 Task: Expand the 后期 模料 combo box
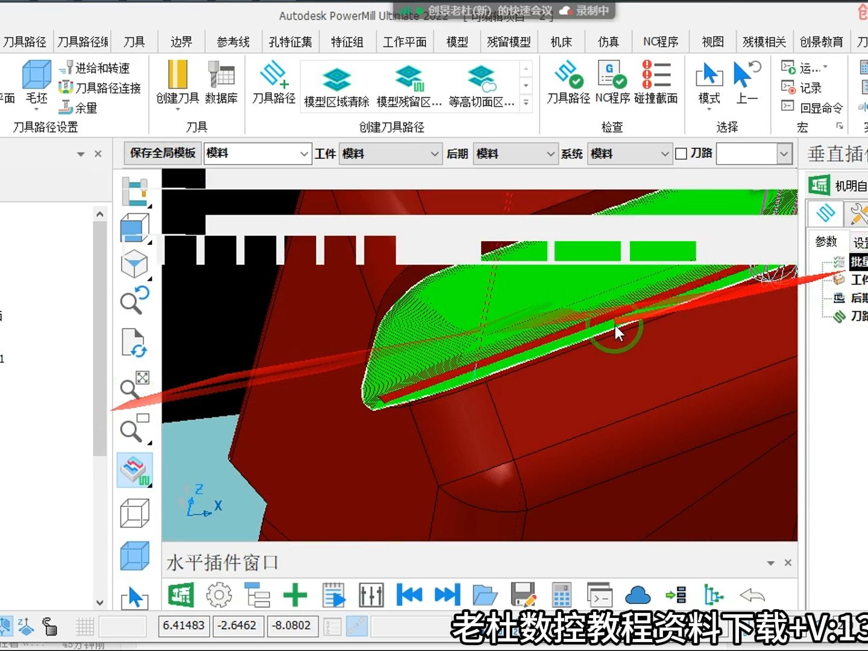[x=515, y=154]
